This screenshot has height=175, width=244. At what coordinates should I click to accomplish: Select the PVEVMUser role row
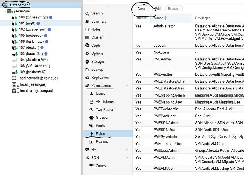pyautogui.click(x=188, y=169)
